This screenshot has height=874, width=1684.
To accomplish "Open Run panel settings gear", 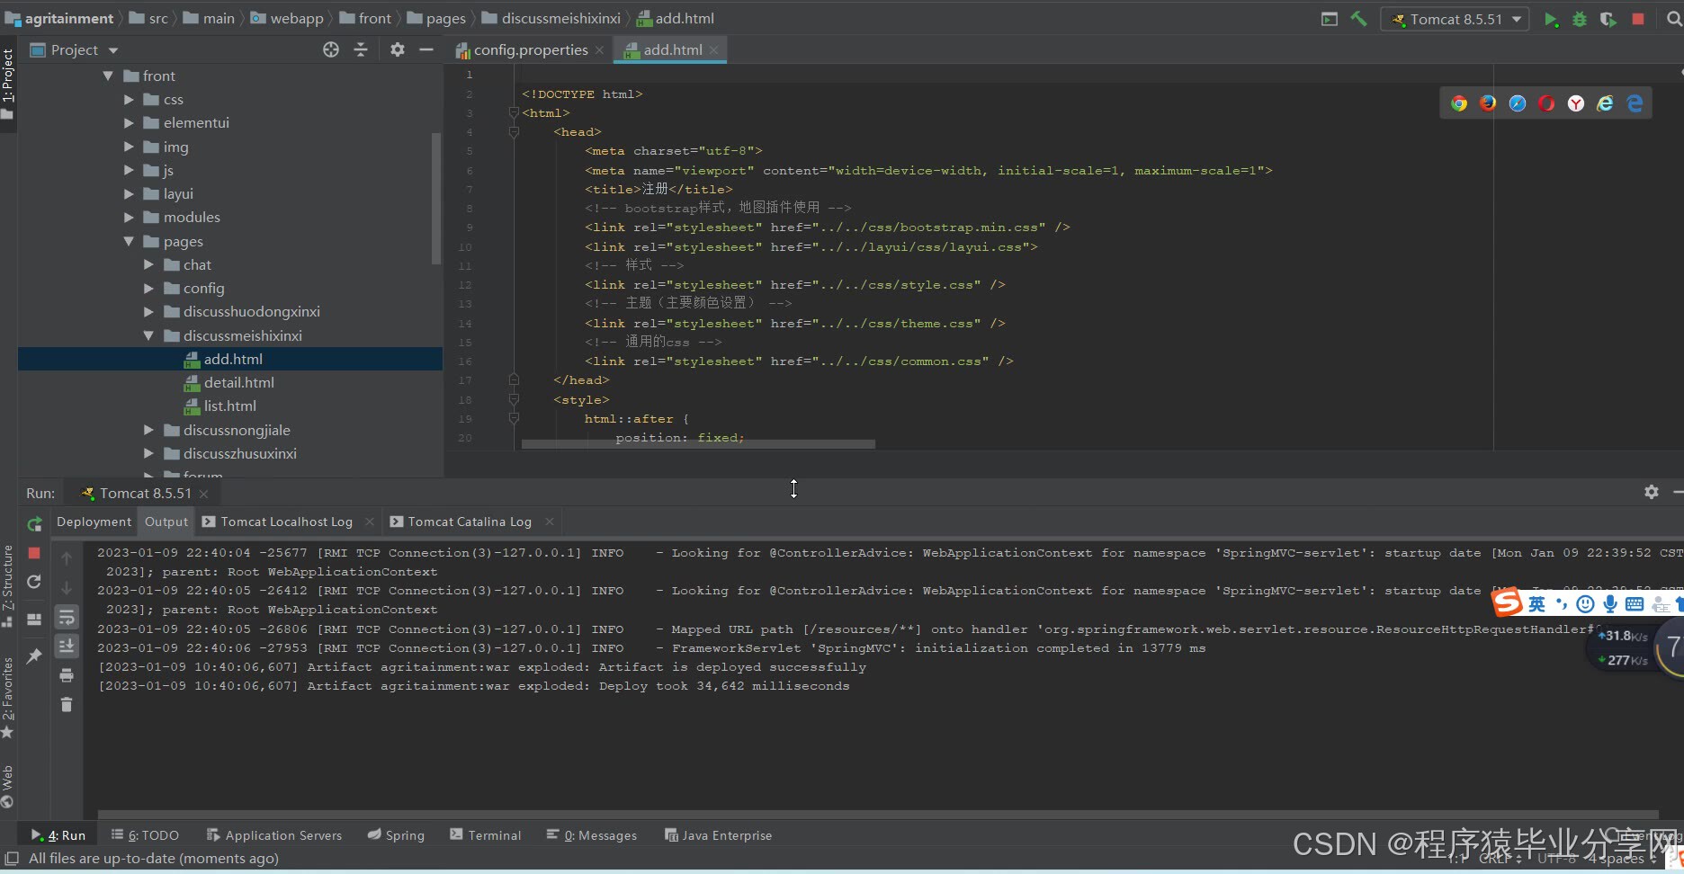I will [x=1652, y=492].
